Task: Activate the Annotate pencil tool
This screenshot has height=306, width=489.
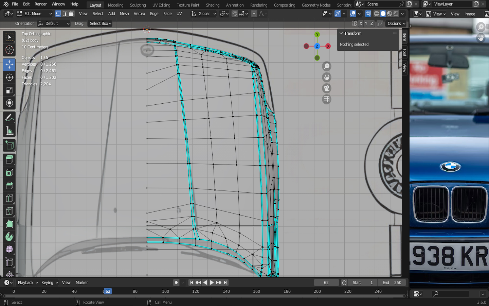Action: click(x=10, y=118)
